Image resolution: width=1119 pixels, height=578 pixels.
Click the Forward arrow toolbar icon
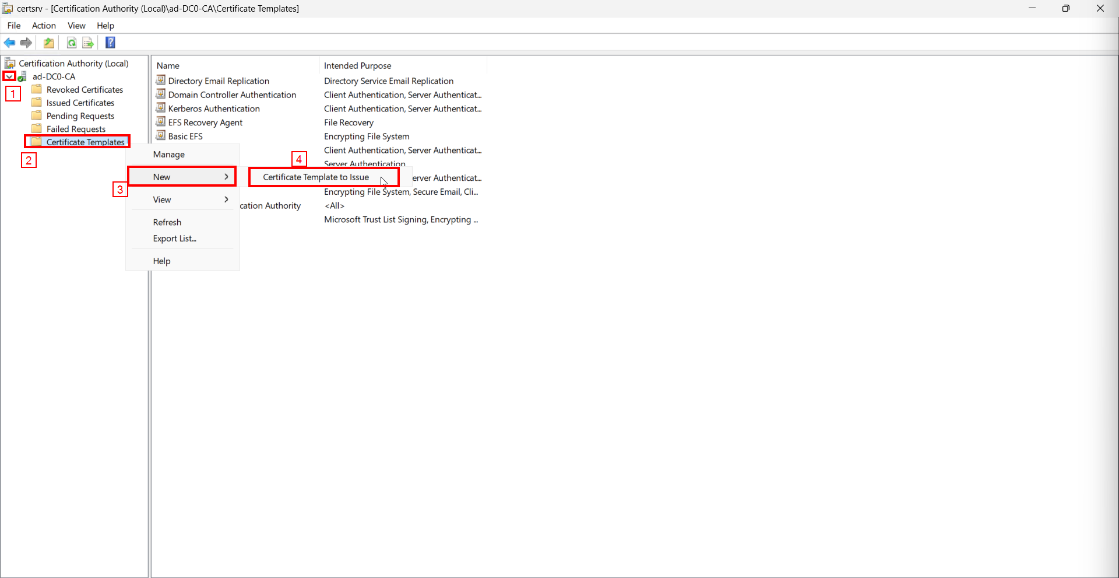[x=26, y=43]
